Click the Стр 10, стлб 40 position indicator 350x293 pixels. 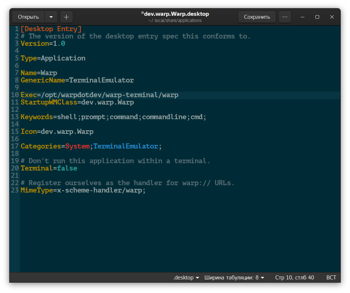pos(294,278)
